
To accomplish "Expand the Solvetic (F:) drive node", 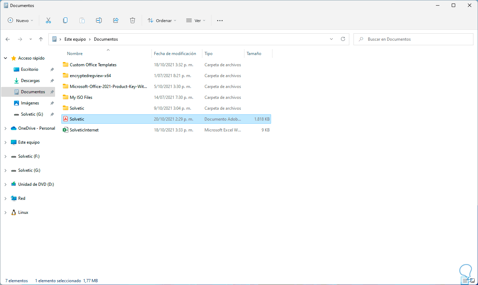I will [5, 156].
